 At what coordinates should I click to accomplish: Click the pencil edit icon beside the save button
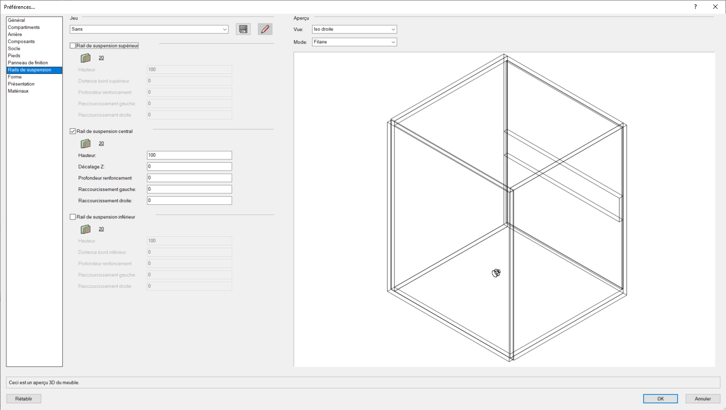265,29
